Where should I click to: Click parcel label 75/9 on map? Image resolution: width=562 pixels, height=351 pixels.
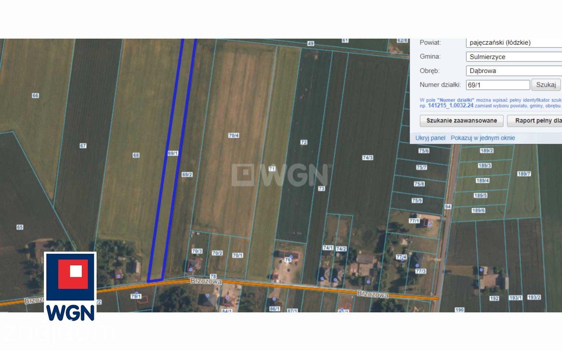[417, 201]
